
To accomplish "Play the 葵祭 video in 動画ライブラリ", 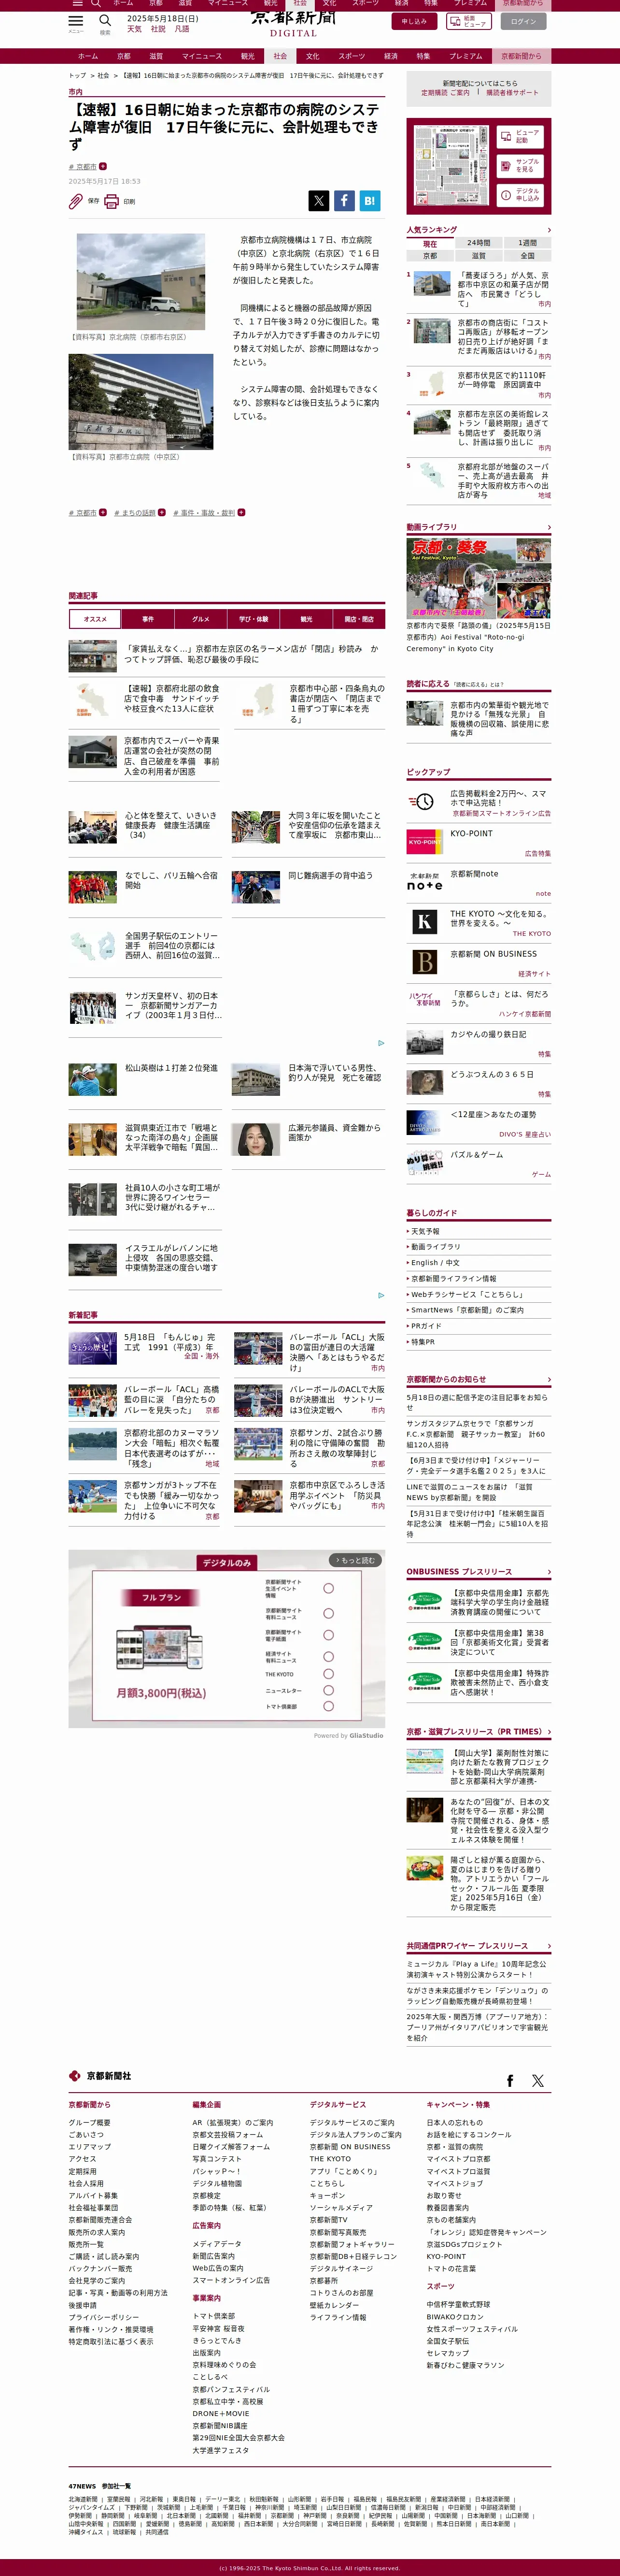I will pos(478,578).
